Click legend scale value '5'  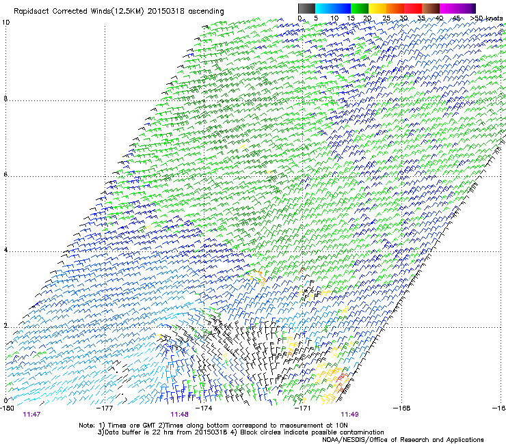(x=316, y=18)
